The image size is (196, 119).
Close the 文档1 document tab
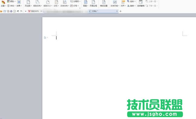(117, 11)
